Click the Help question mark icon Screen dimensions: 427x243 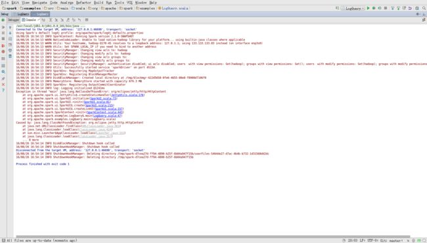coord(3,91)
